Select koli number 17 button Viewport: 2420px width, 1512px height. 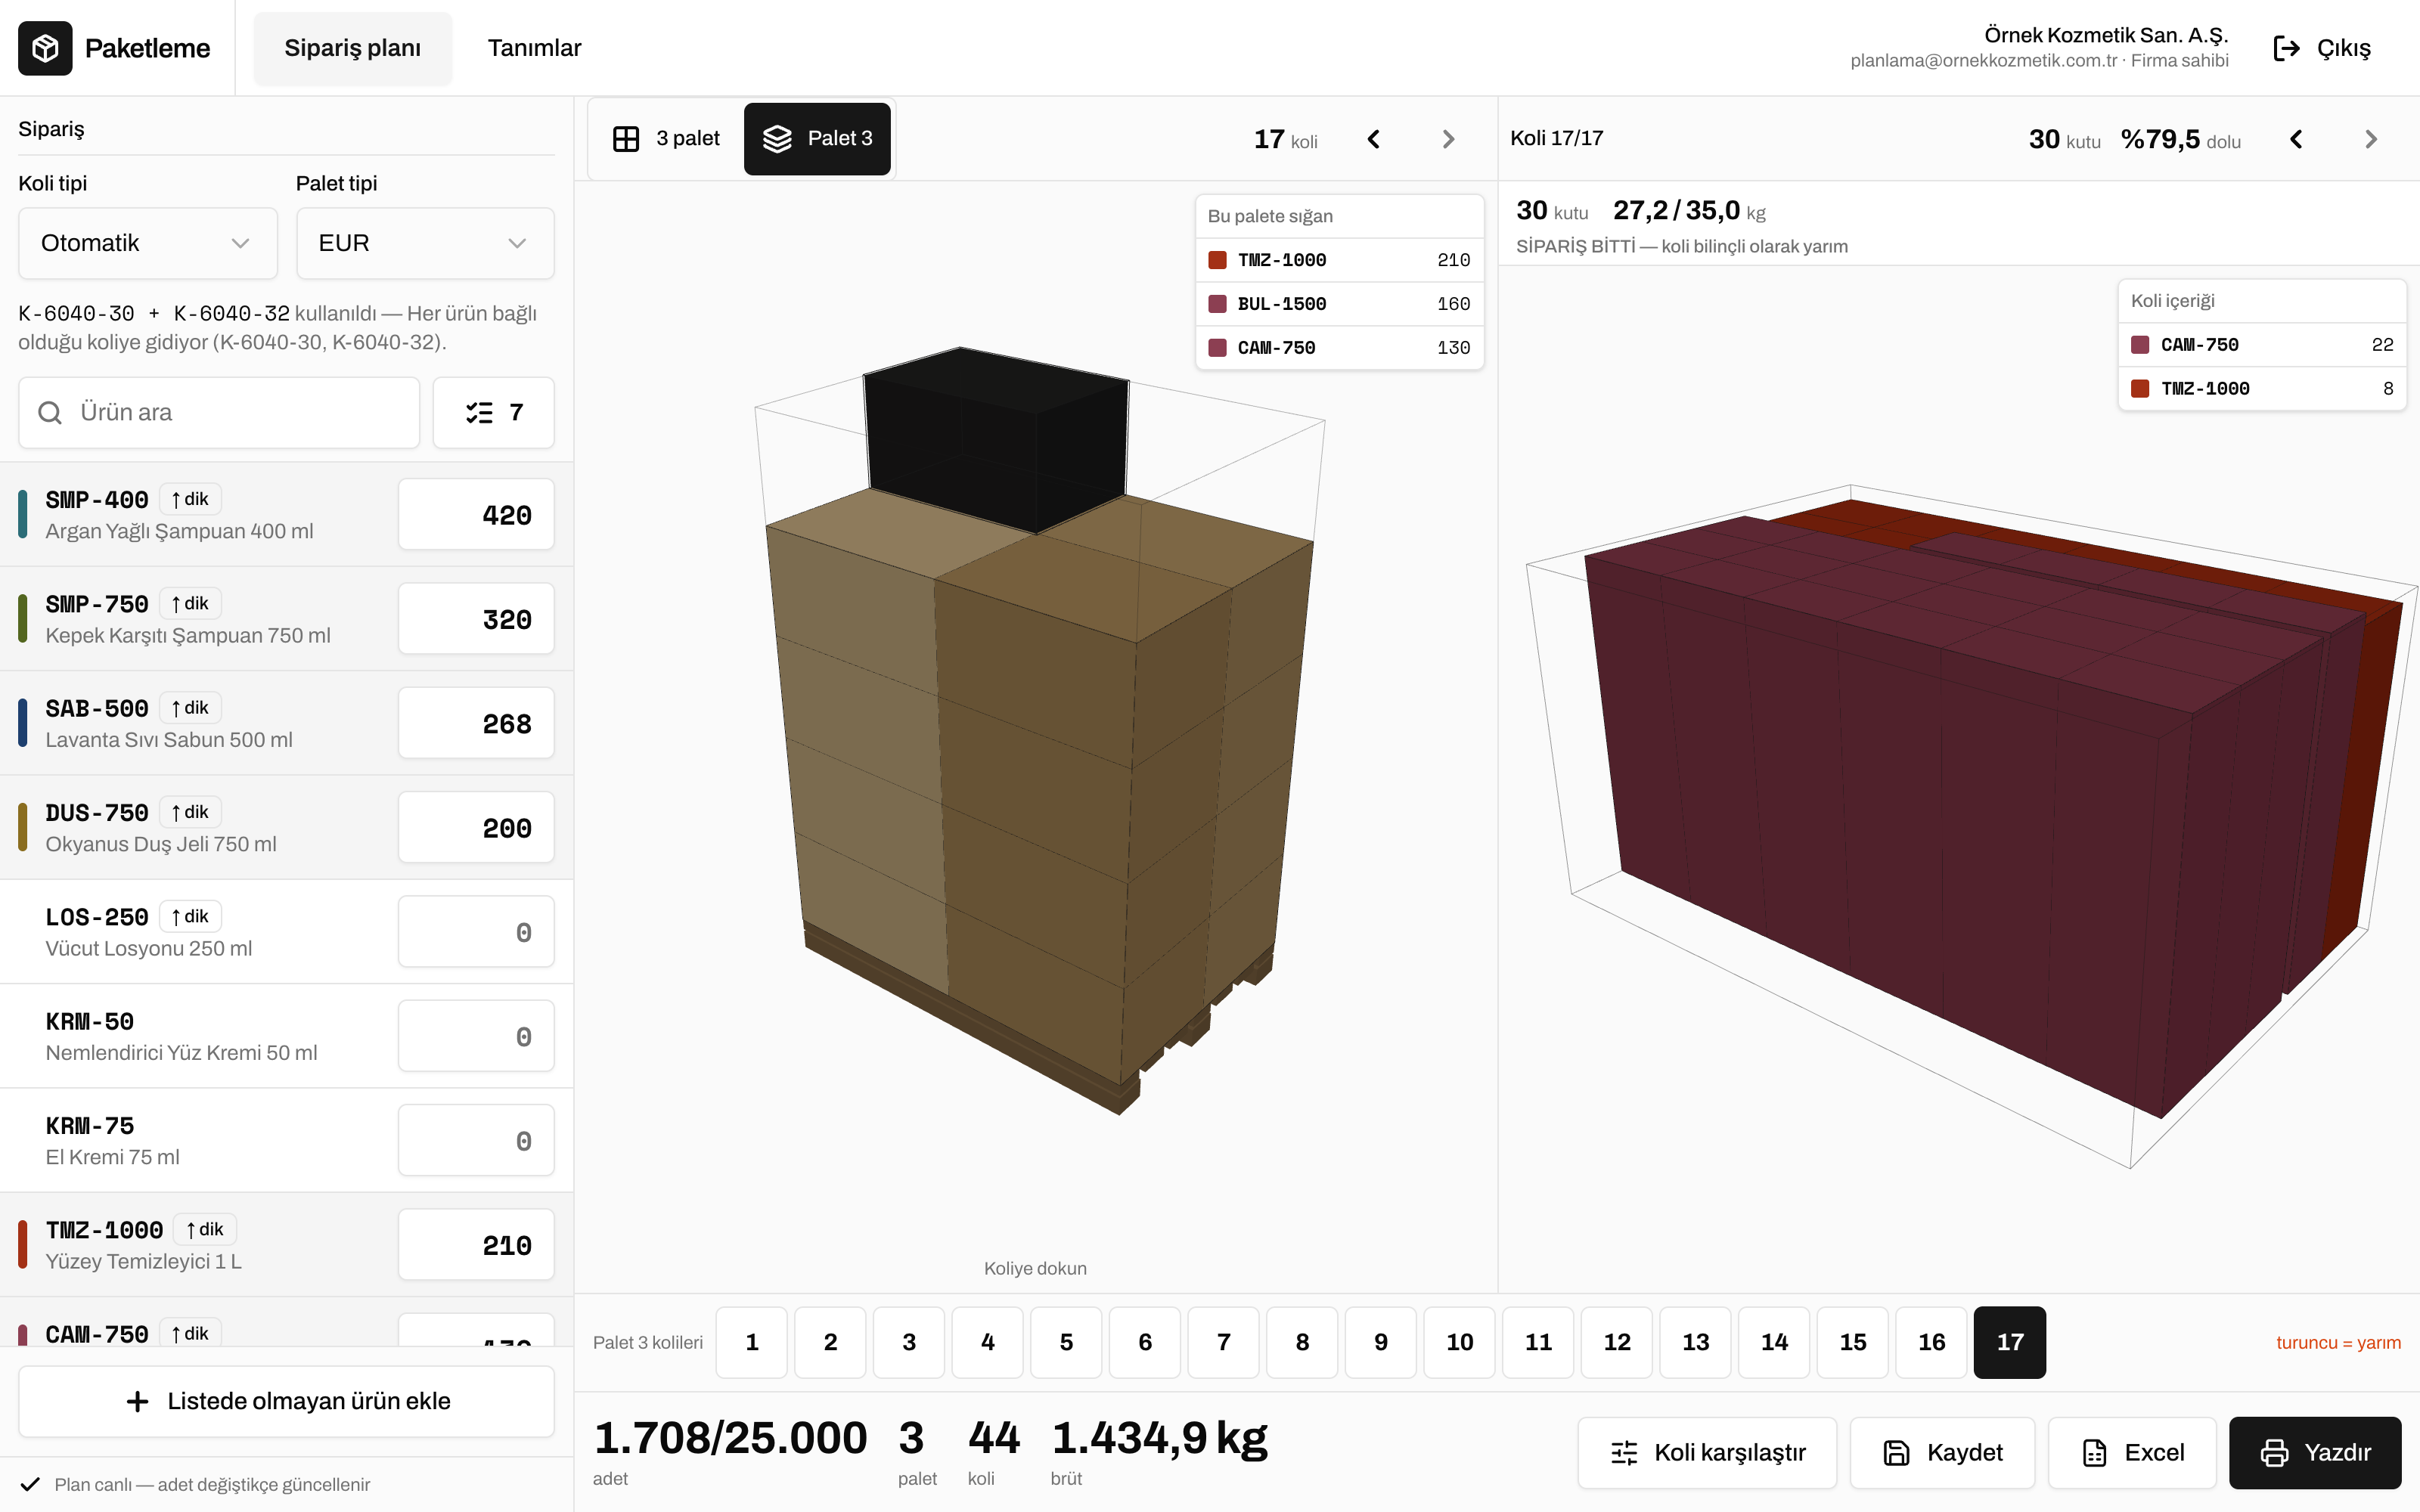[2010, 1342]
